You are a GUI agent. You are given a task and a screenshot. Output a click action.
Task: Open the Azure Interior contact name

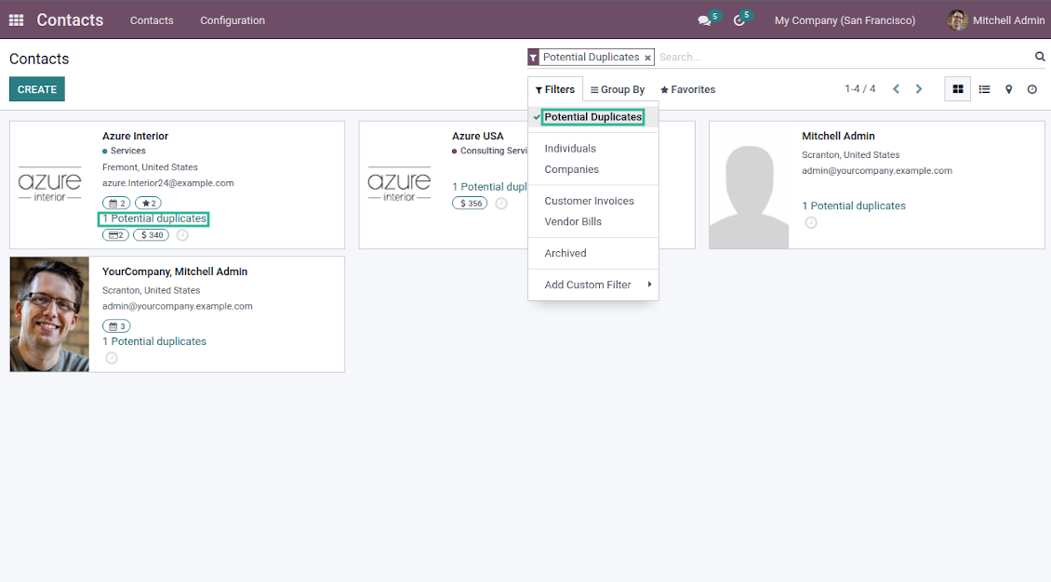[135, 136]
